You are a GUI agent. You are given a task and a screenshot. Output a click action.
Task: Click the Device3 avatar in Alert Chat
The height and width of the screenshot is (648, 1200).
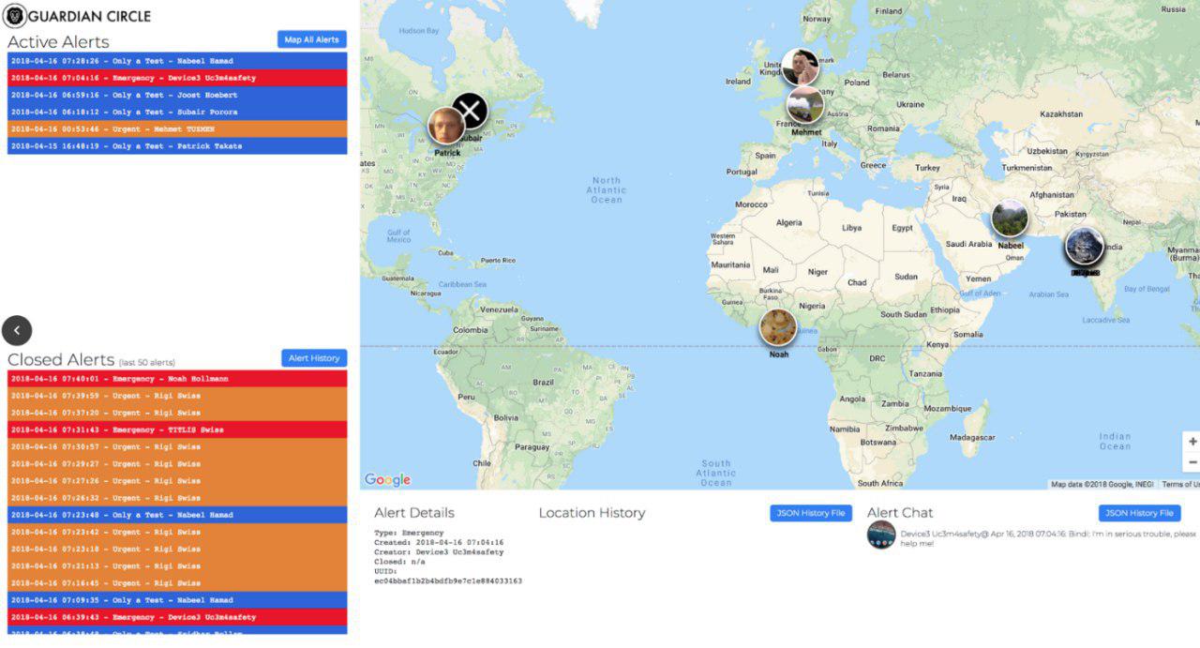[881, 535]
